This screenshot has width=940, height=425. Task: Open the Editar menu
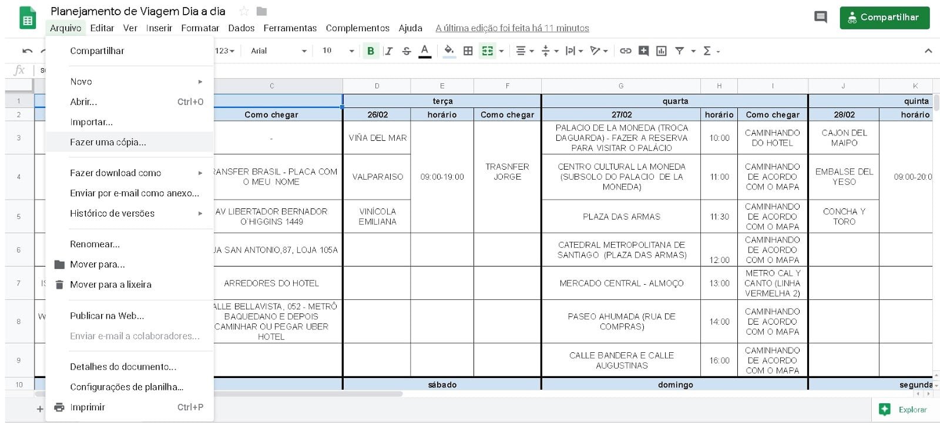click(x=102, y=28)
